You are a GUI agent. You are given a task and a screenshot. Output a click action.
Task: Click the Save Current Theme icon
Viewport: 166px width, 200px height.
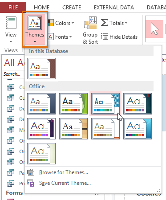tap(31, 183)
